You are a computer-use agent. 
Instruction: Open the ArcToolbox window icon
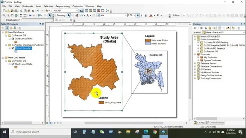(98, 11)
